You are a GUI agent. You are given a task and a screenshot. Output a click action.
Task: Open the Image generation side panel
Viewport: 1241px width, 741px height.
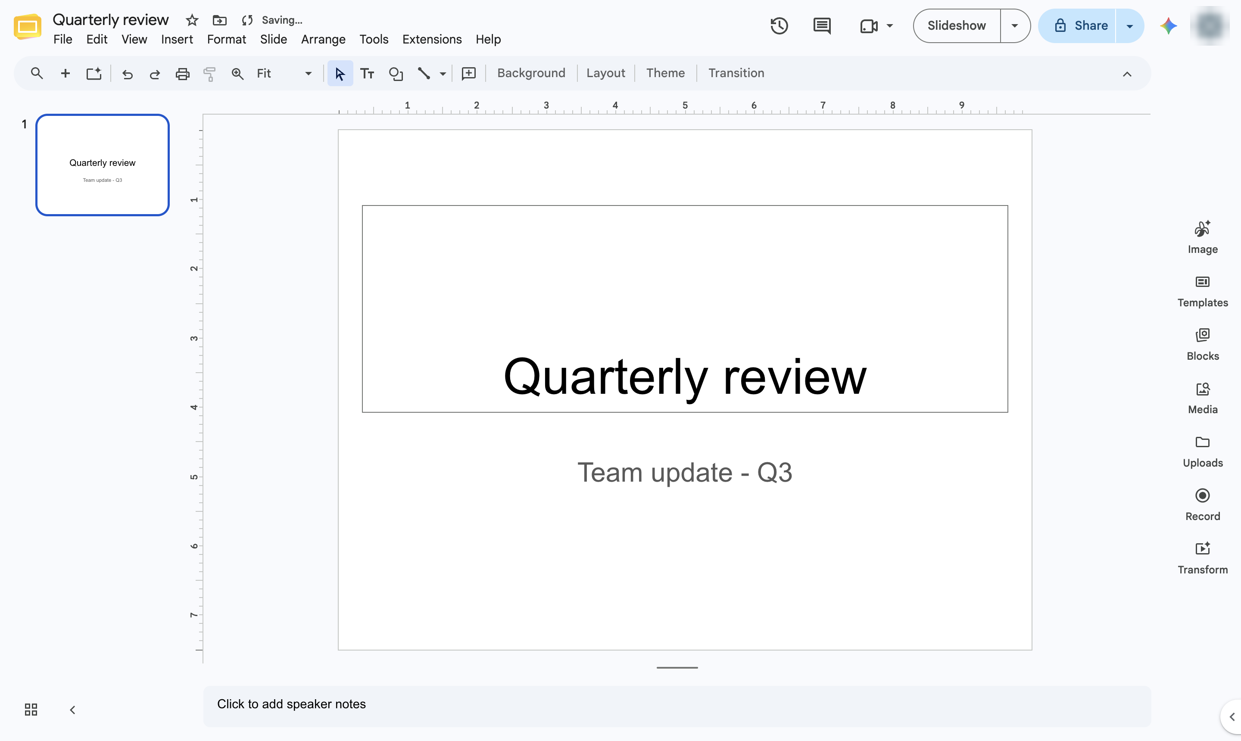(1202, 237)
